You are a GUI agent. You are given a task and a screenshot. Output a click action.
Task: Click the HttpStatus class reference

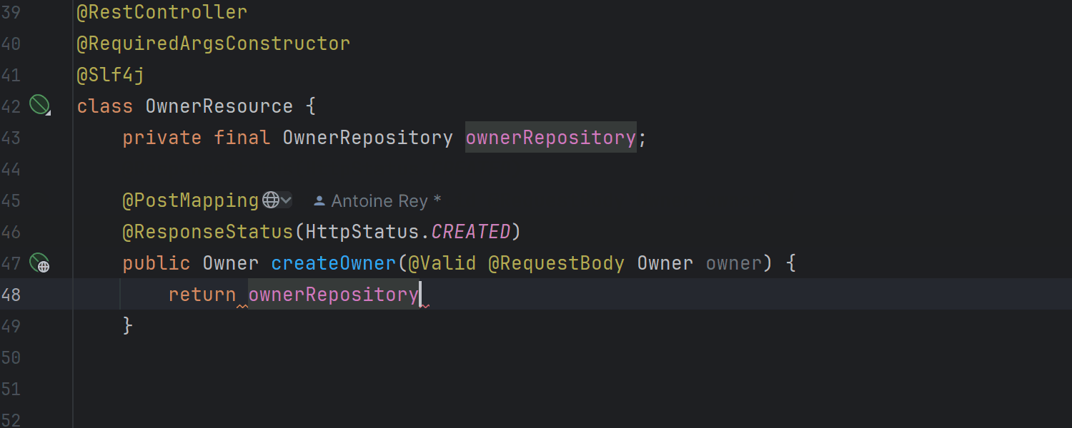pos(362,232)
